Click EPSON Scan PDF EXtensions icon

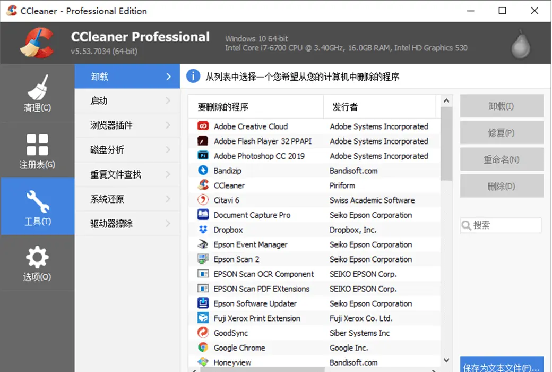pyautogui.click(x=203, y=289)
